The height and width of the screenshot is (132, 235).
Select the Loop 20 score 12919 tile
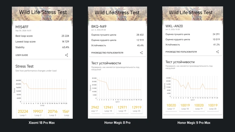pyautogui.click(x=137, y=109)
